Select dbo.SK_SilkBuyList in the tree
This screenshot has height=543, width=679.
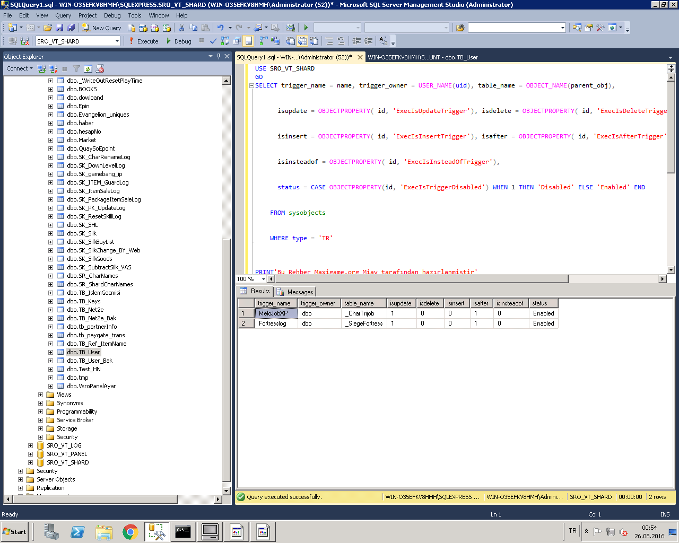[90, 242]
